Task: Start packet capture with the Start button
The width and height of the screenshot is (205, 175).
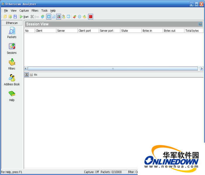Action: 24,17
